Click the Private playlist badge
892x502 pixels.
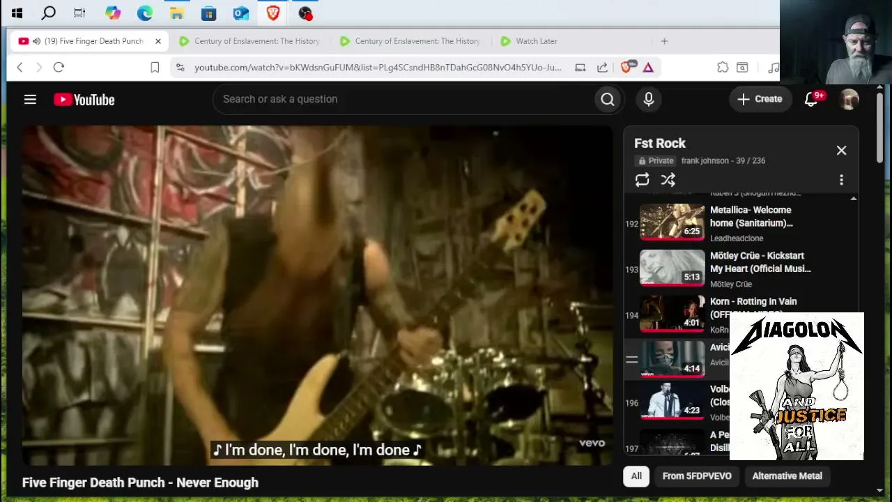point(655,160)
